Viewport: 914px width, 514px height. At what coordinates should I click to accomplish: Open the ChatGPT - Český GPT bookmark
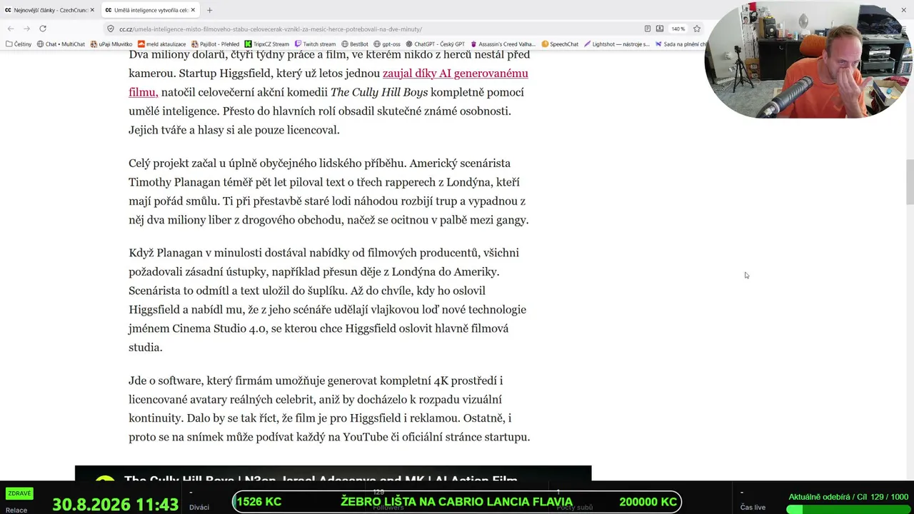[435, 44]
